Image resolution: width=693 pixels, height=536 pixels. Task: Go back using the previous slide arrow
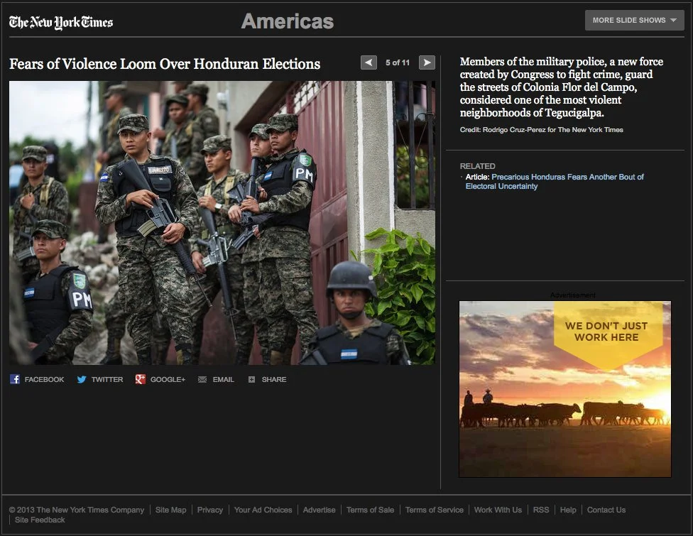pos(369,62)
